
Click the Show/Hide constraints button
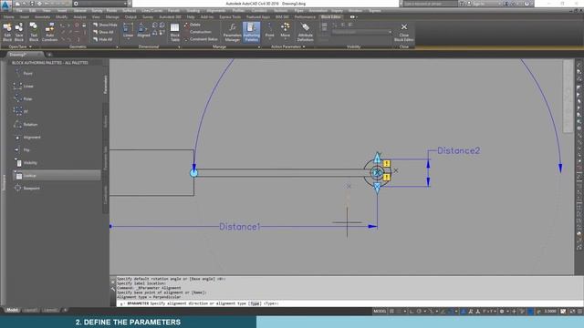click(106, 25)
